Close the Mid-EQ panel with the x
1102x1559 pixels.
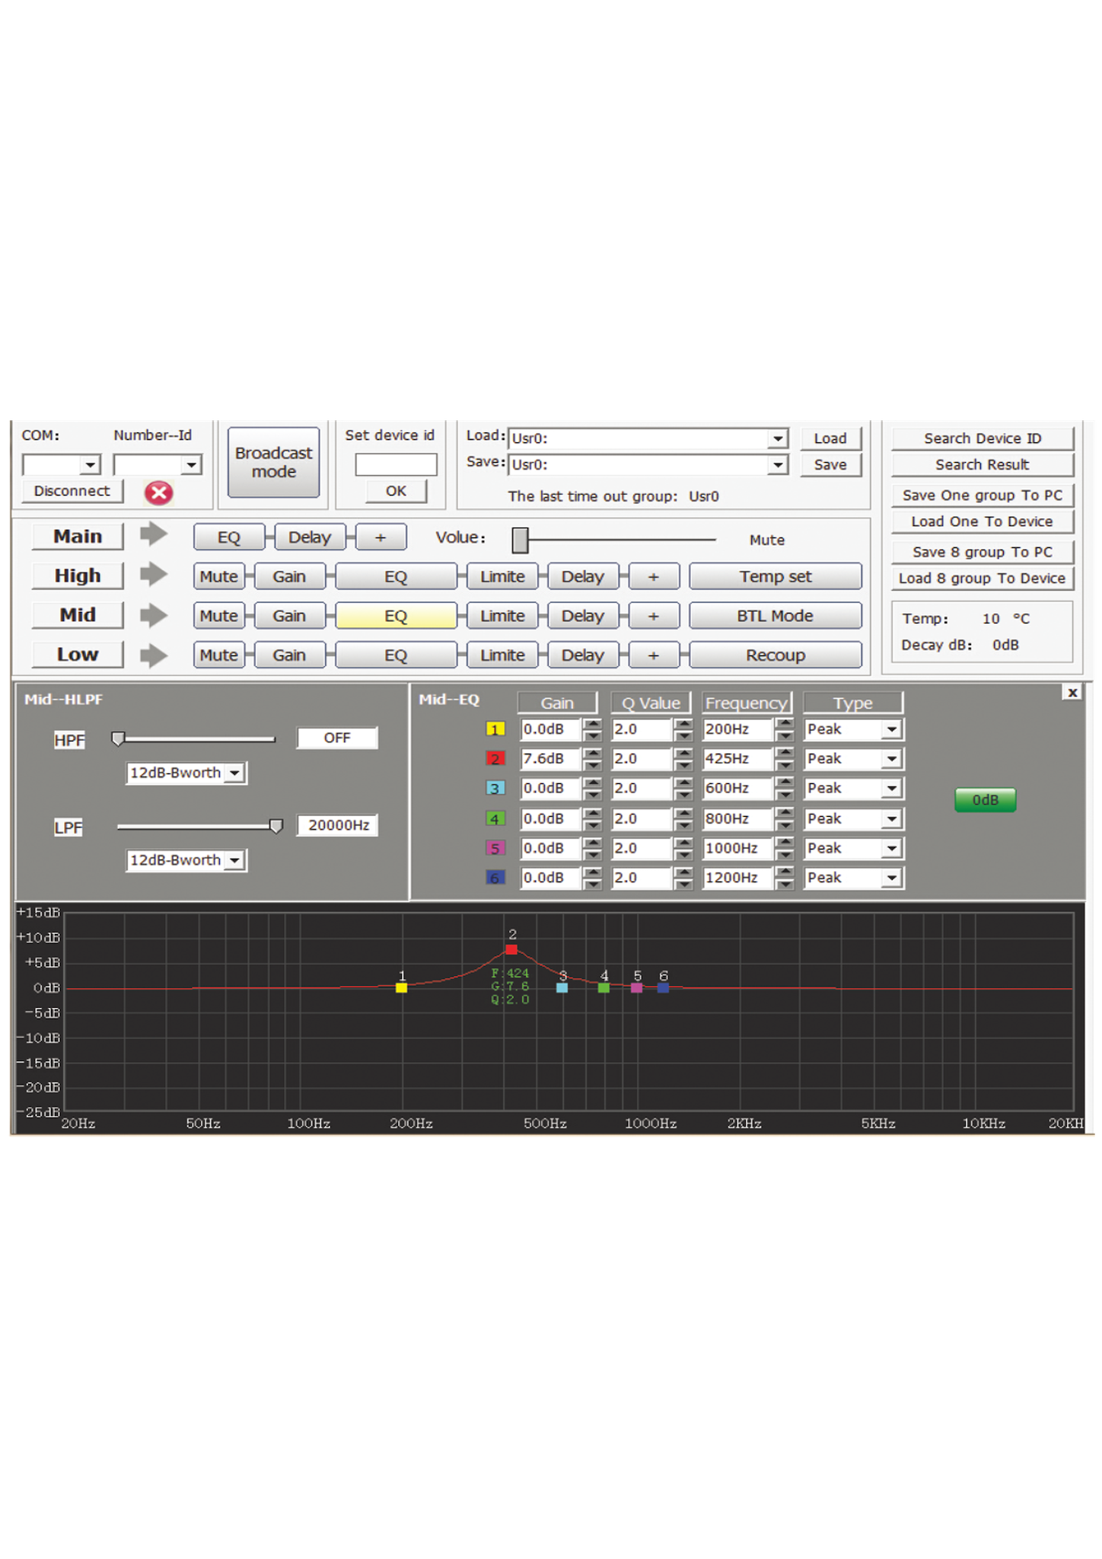(1072, 692)
